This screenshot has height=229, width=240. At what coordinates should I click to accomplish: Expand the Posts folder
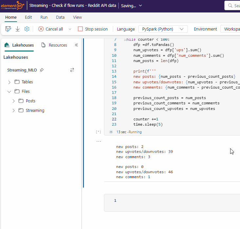pos(13,101)
